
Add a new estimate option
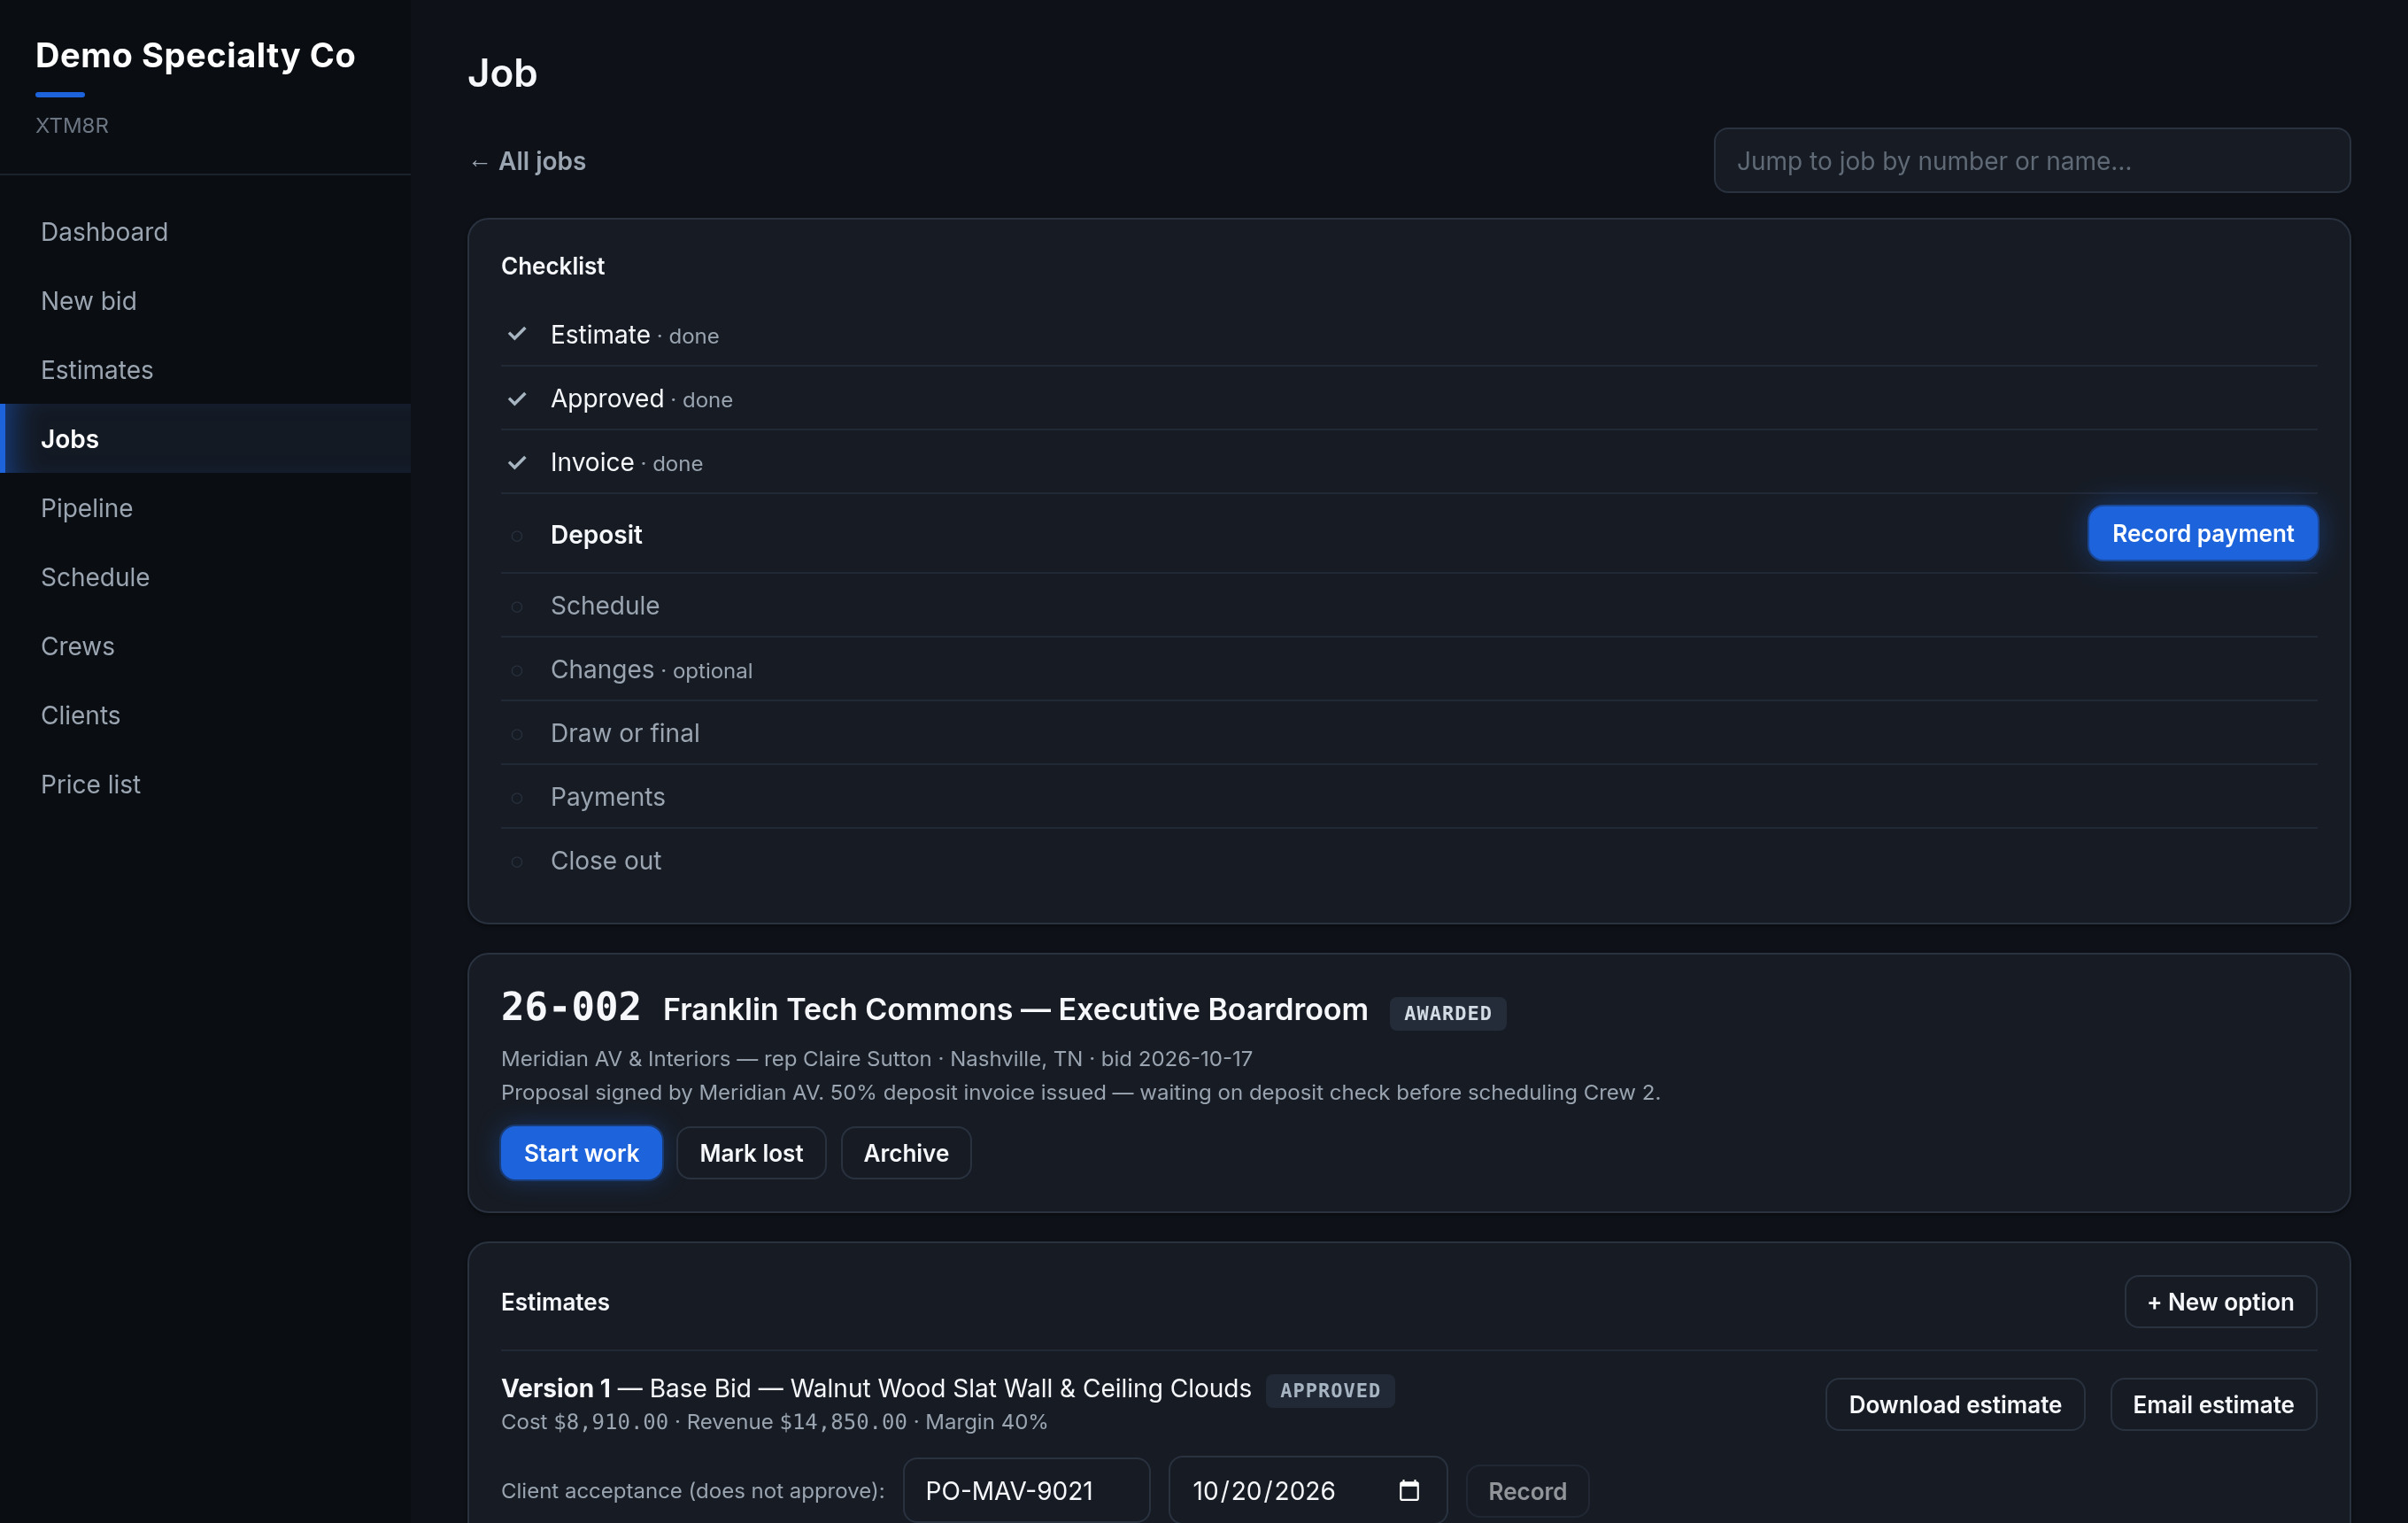[2220, 1301]
